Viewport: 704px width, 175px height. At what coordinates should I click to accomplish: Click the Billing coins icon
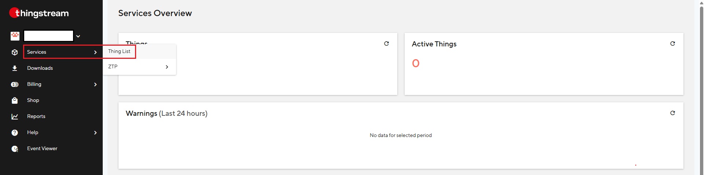(15, 84)
